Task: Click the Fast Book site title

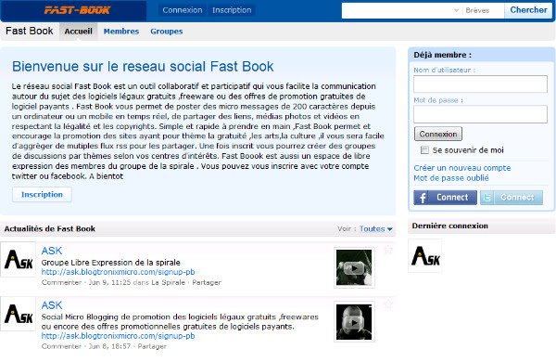Action: (x=30, y=31)
